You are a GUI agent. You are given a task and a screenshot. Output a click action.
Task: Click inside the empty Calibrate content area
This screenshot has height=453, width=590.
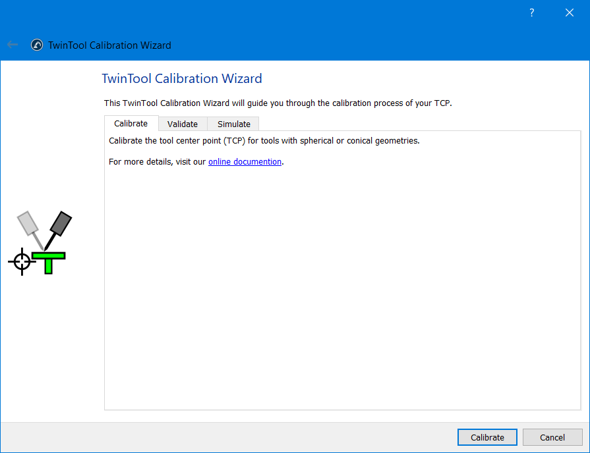(x=342, y=283)
